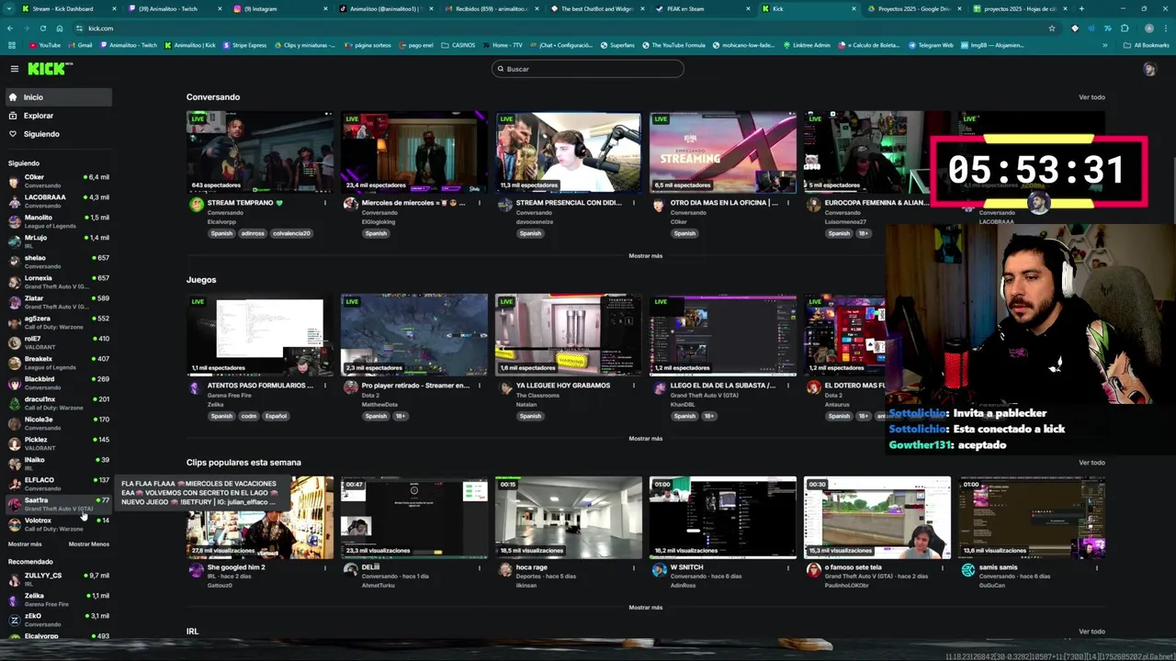Image resolution: width=1176 pixels, height=661 pixels.
Task: Go to Inicio in sidebar
Action: click(57, 97)
